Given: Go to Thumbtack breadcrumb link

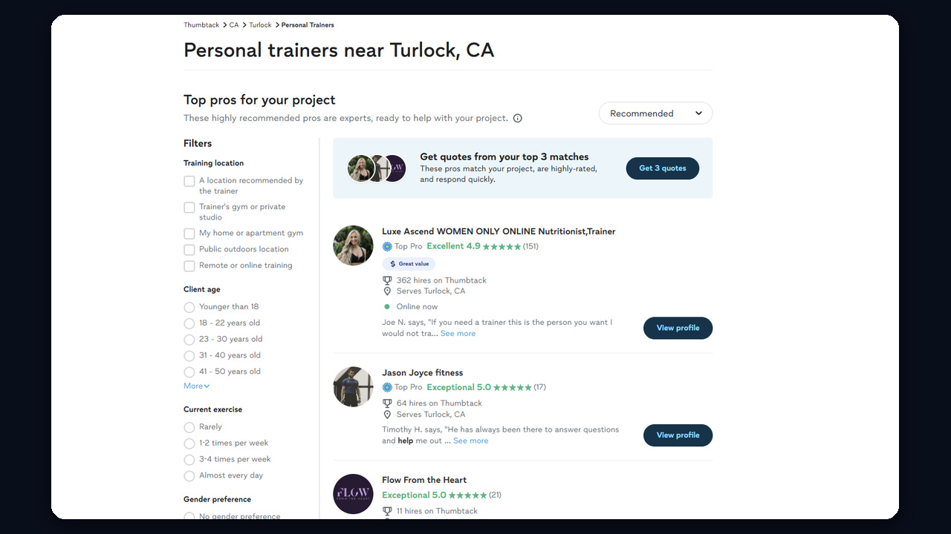Looking at the screenshot, I should click(201, 25).
